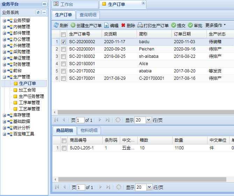Image resolution: width=234 pixels, height=196 pixels.
Task: Click the submit (提交) green check icon
Action: click(174, 25)
